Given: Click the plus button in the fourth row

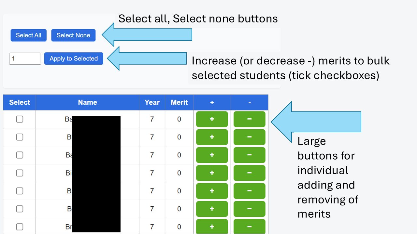Looking at the screenshot, I should [x=212, y=173].
